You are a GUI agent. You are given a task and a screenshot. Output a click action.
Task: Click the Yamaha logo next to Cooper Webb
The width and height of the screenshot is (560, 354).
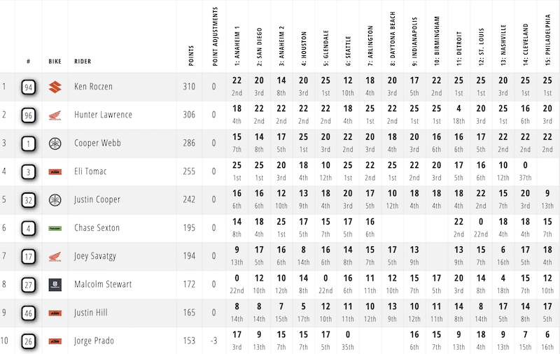[x=55, y=143]
